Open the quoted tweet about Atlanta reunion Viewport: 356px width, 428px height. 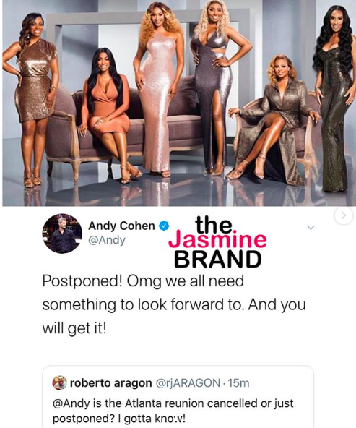click(x=178, y=397)
